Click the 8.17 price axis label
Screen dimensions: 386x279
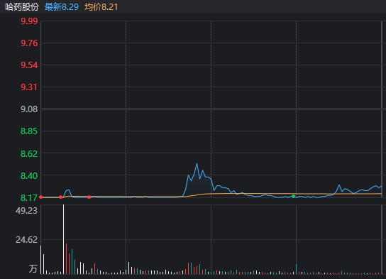[x=29, y=198]
